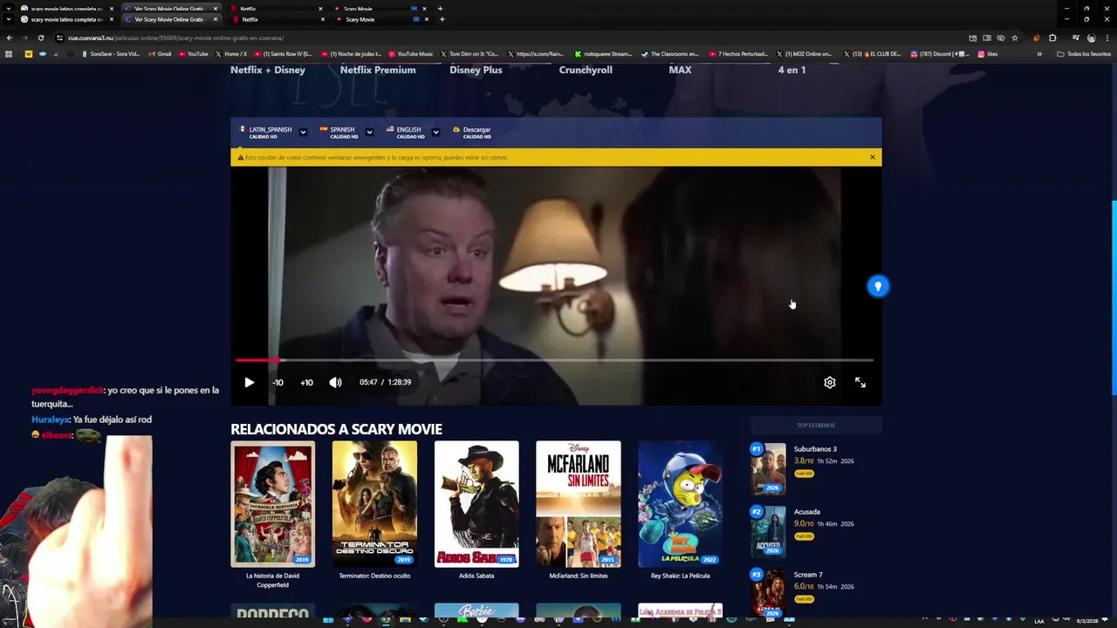Viewport: 1117px width, 628px height.
Task: Open The Classrooms bookmark
Action: (670, 54)
